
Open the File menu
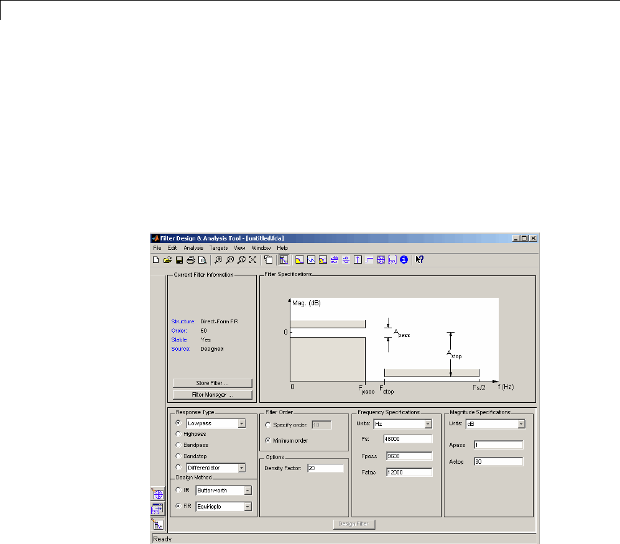[x=157, y=248]
